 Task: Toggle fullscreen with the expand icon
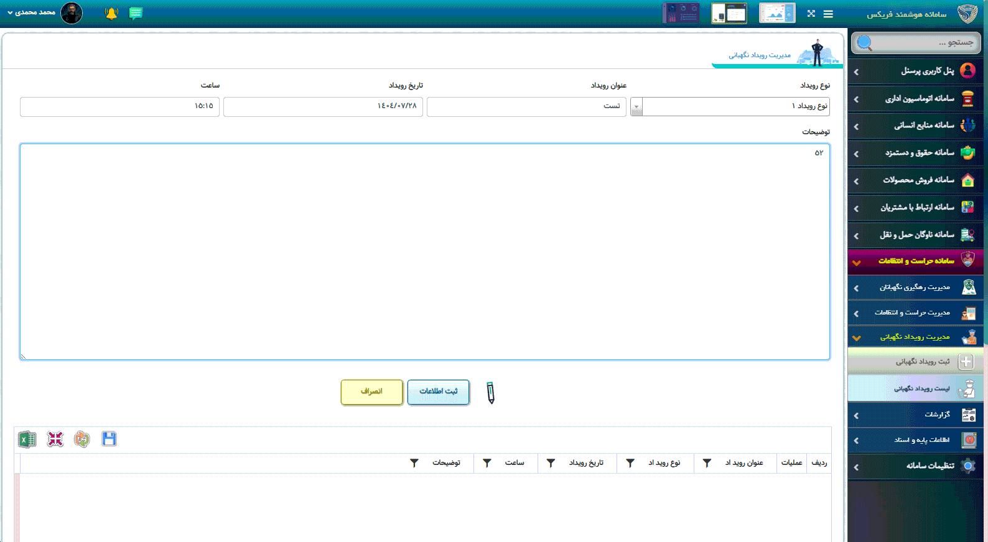(811, 14)
